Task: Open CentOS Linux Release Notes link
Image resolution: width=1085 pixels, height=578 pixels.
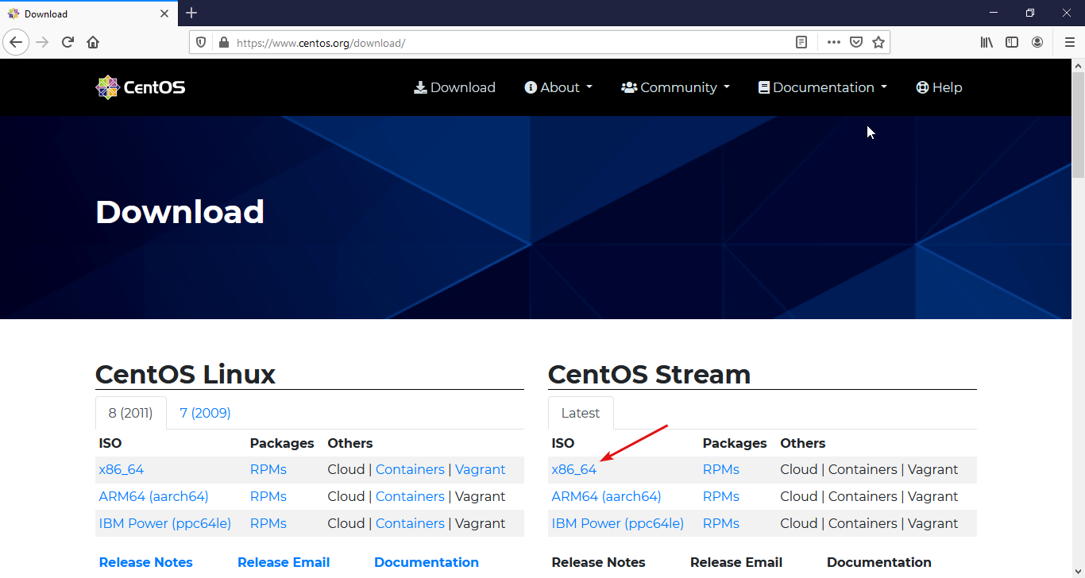Action: pos(146,562)
